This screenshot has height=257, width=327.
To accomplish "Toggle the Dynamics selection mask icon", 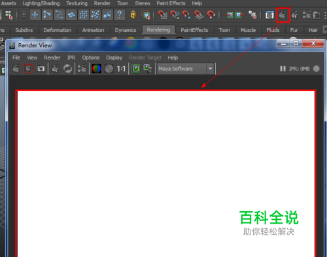I will (x=95, y=15).
